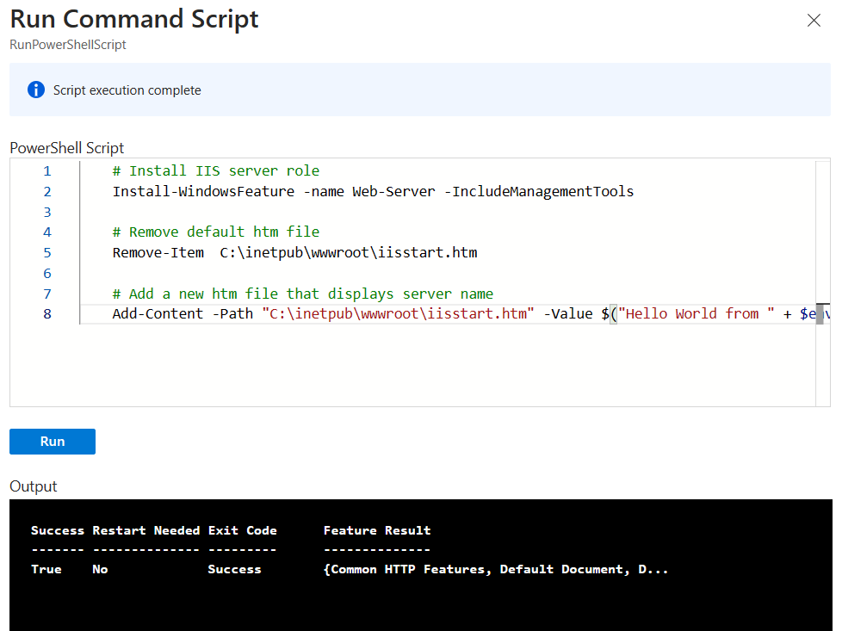Select line number 5 in the gutter
Image resolution: width=842 pixels, height=631 pixels.
tap(46, 253)
